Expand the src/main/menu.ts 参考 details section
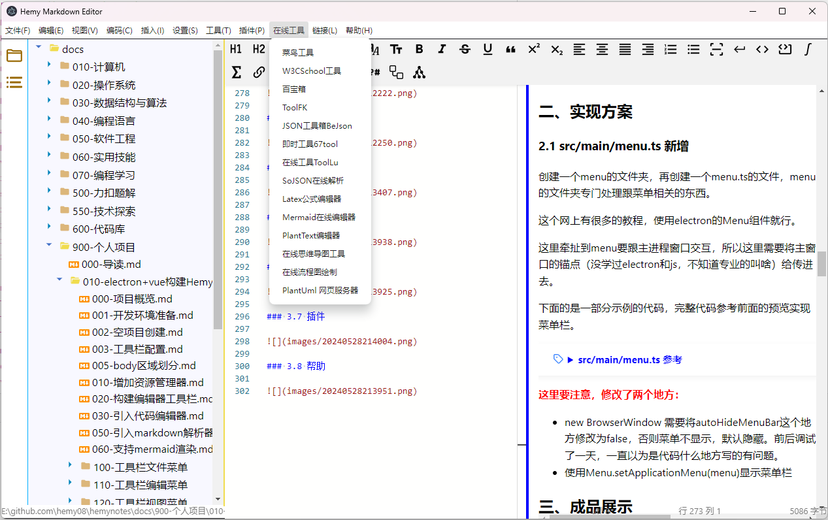Viewport: 828px width, 520px height. click(x=571, y=359)
